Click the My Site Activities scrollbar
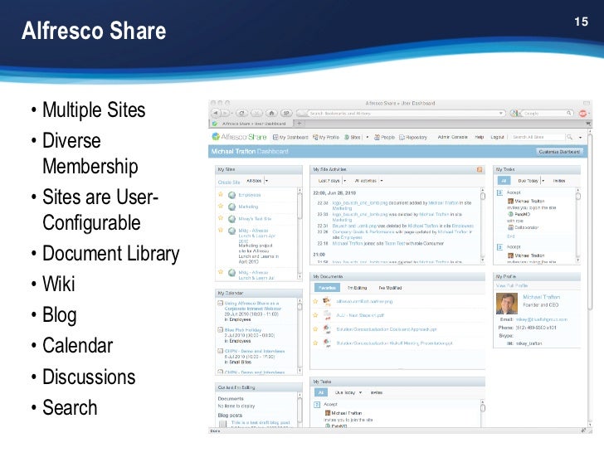 click(x=483, y=226)
